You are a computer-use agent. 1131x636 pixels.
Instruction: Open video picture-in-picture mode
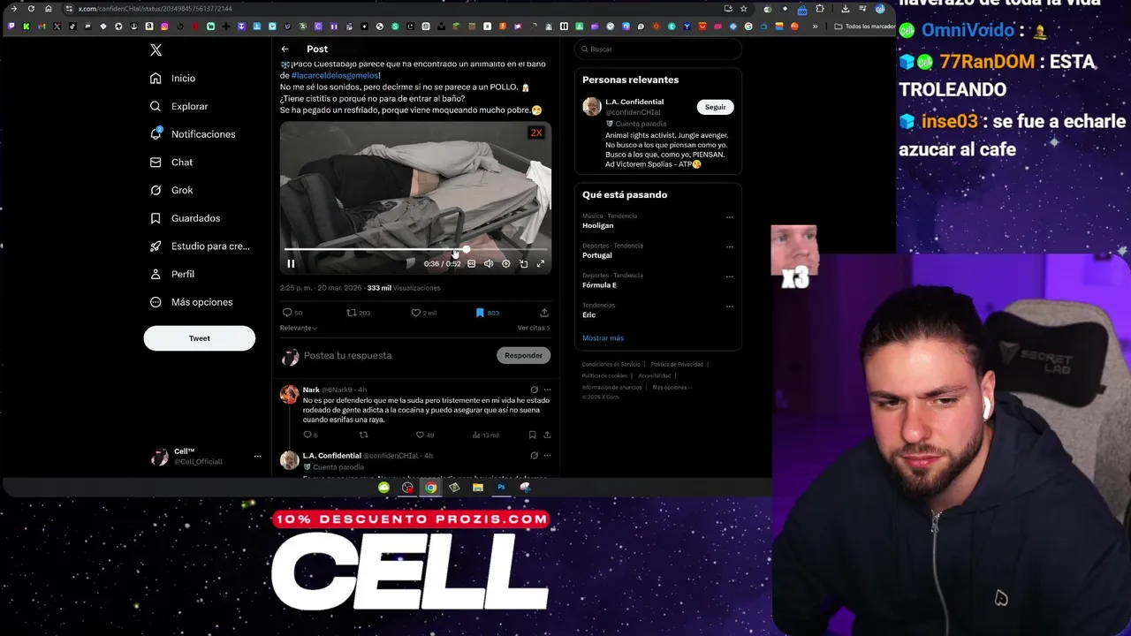coord(524,263)
